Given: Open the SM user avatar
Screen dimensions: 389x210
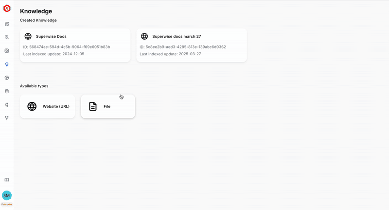Looking at the screenshot, I should click(7, 195).
